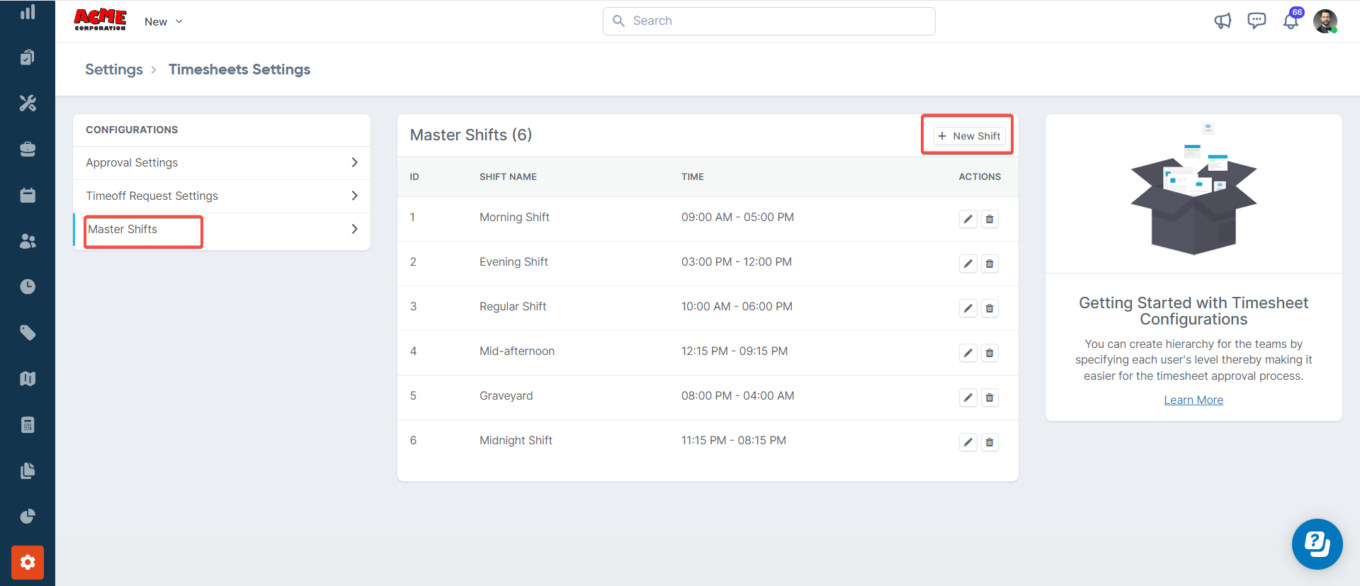Screen dimensions: 1360x586
Task: Open notifications bell icon
Action: click(x=1291, y=21)
